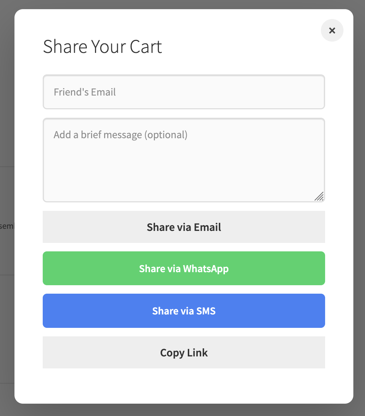This screenshot has height=416, width=365.
Task: Choose the blue Share via SMS button
Action: [184, 311]
